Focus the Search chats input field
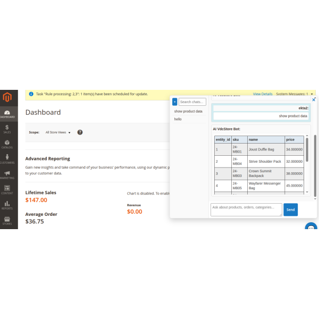Image resolution: width=319 pixels, height=319 pixels. (x=192, y=102)
